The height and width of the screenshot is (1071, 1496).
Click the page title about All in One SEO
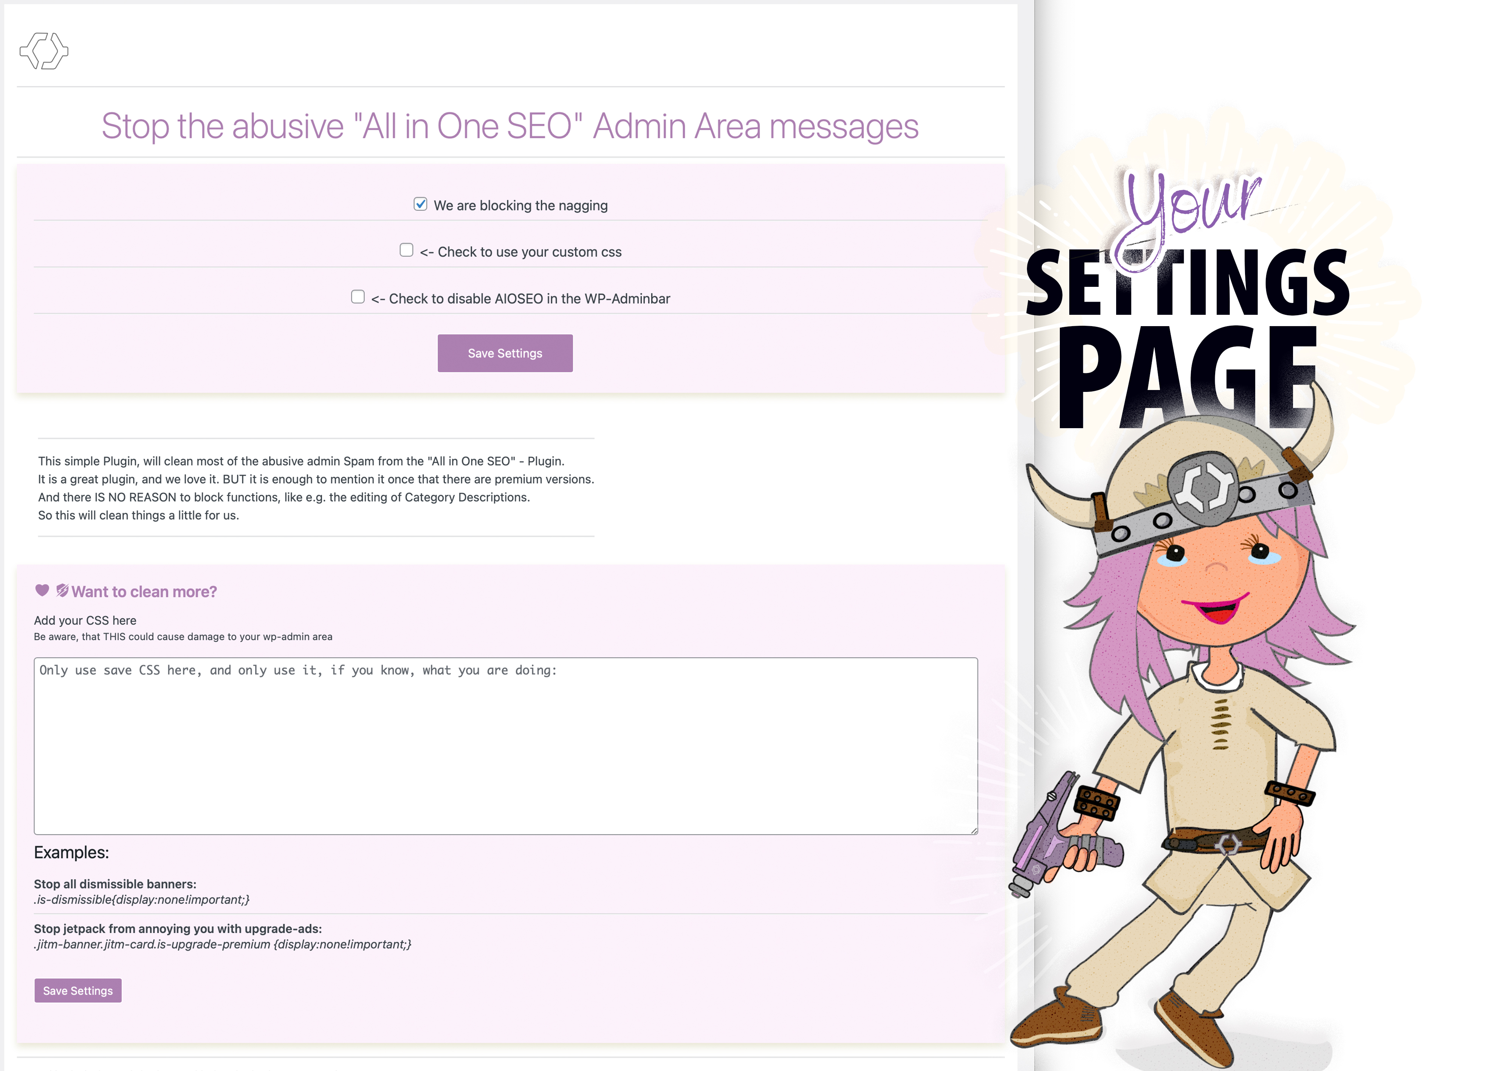(510, 126)
